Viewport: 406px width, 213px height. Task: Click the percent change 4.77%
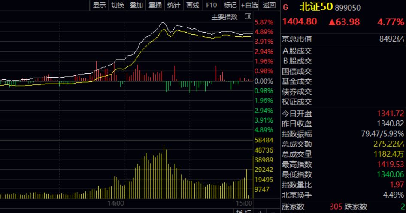coord(391,22)
